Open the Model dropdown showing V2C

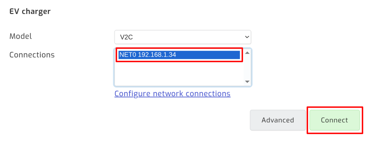coord(182,37)
